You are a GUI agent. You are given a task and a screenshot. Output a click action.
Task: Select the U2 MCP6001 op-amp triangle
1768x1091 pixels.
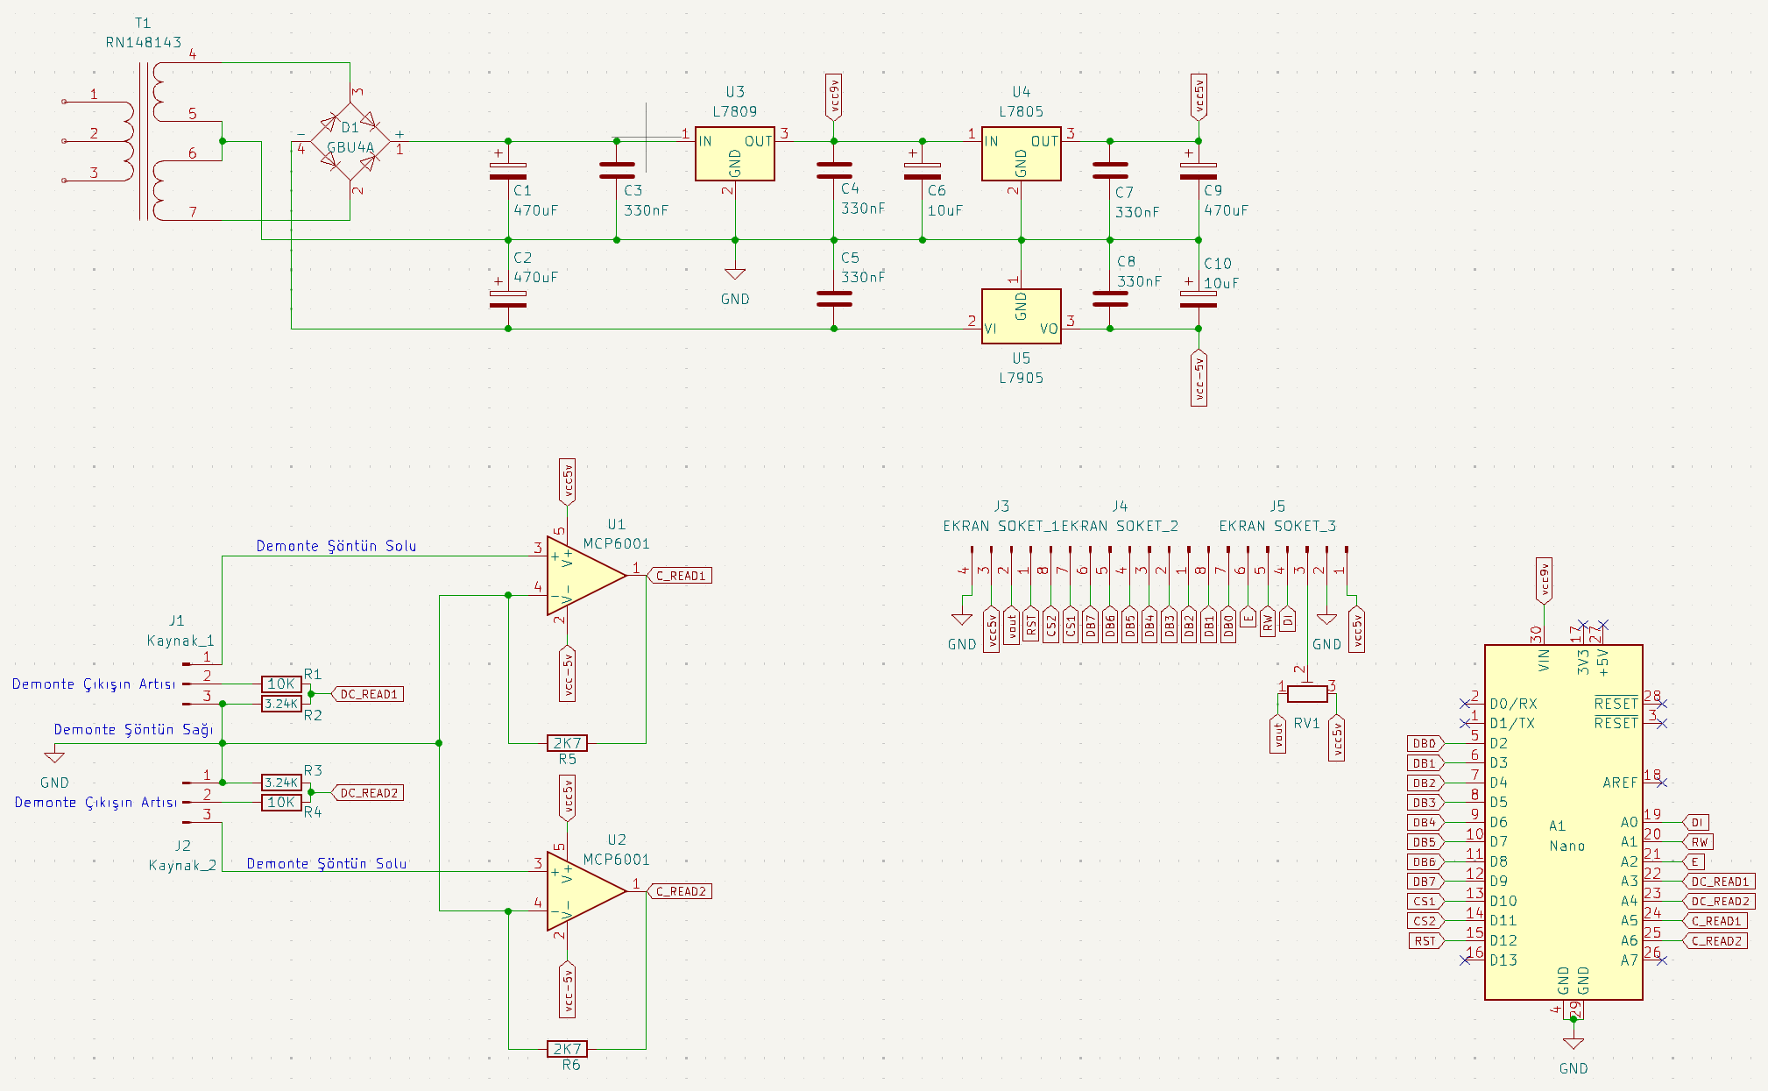[x=586, y=891]
